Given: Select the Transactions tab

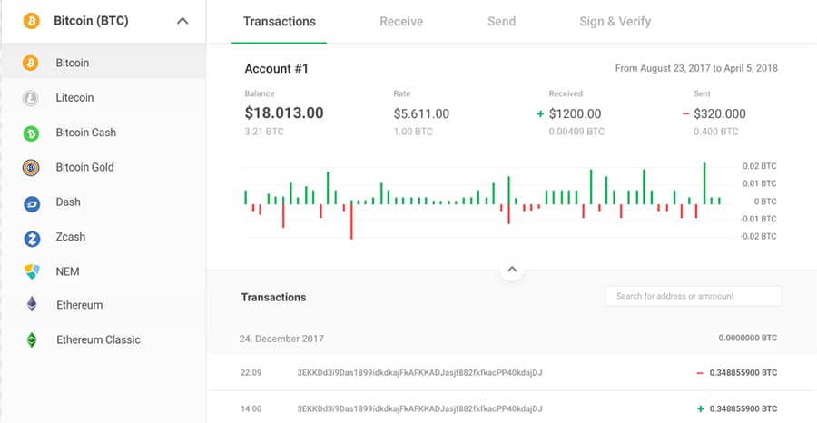Looking at the screenshot, I should 280,21.
